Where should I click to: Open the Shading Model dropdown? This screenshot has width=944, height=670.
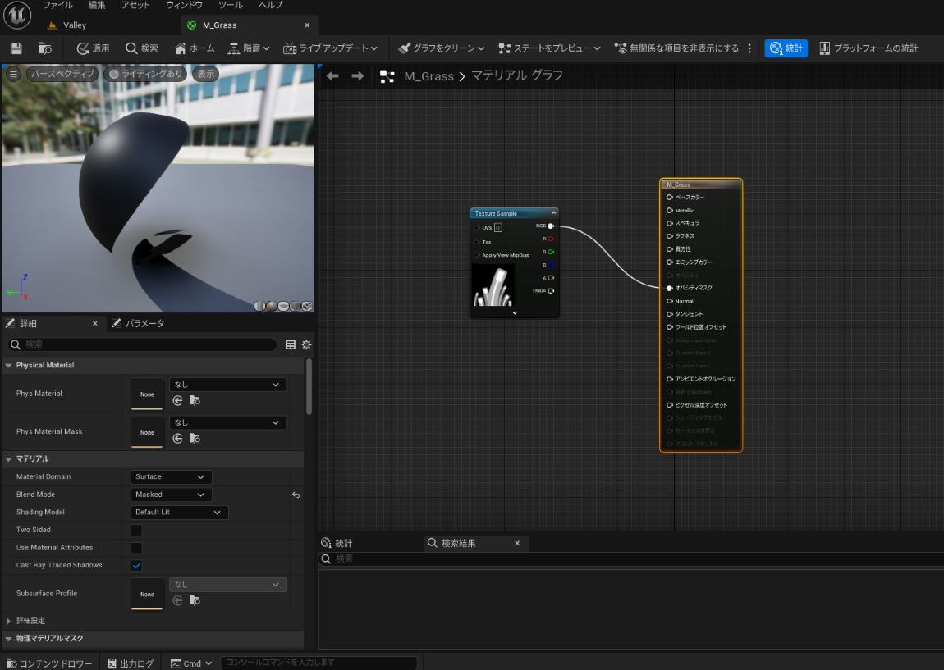click(179, 513)
